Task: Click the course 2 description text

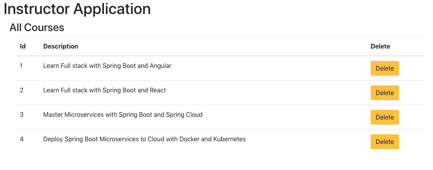Action: click(105, 90)
